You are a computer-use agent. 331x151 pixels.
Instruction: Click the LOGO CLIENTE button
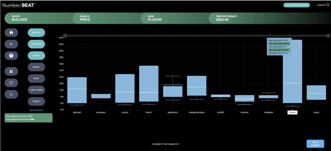(x=315, y=144)
